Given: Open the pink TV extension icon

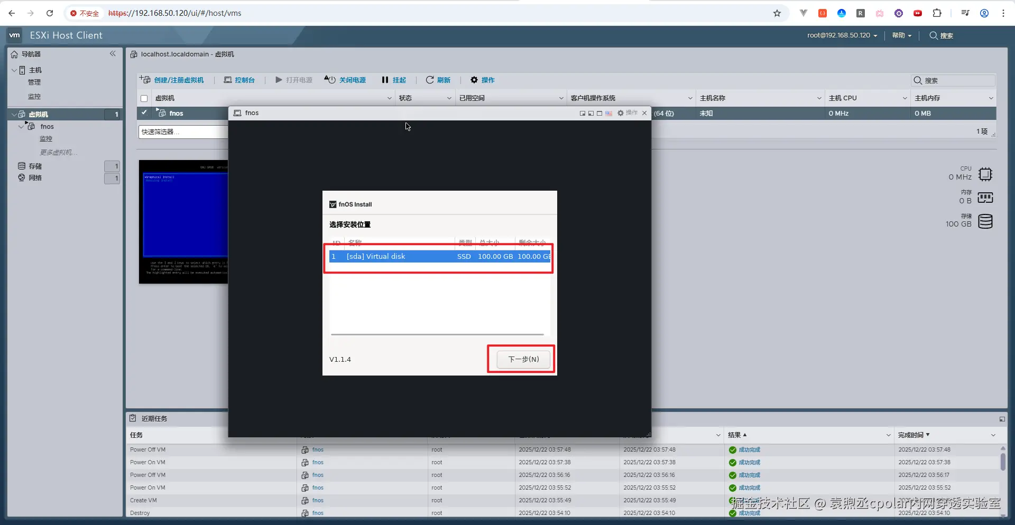Looking at the screenshot, I should tap(880, 13).
